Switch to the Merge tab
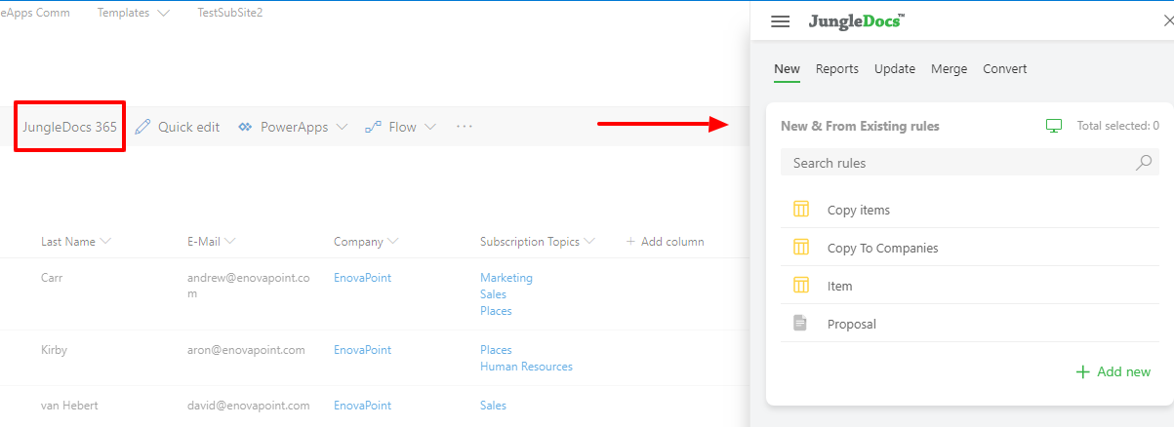The image size is (1174, 427). click(950, 68)
